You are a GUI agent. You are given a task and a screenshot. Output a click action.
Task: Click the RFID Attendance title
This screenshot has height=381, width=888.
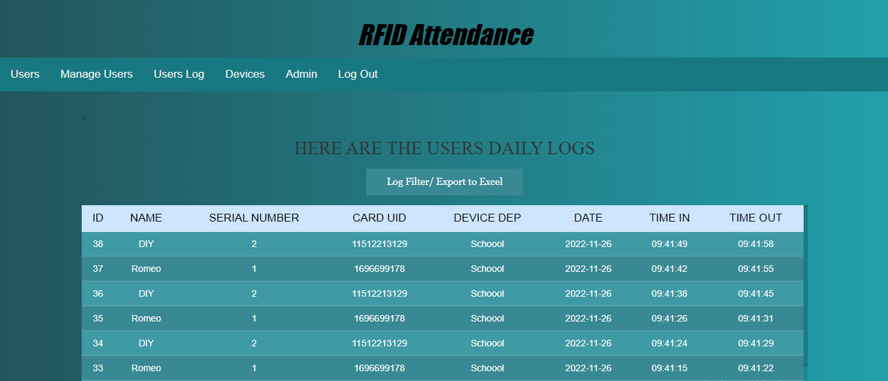446,35
